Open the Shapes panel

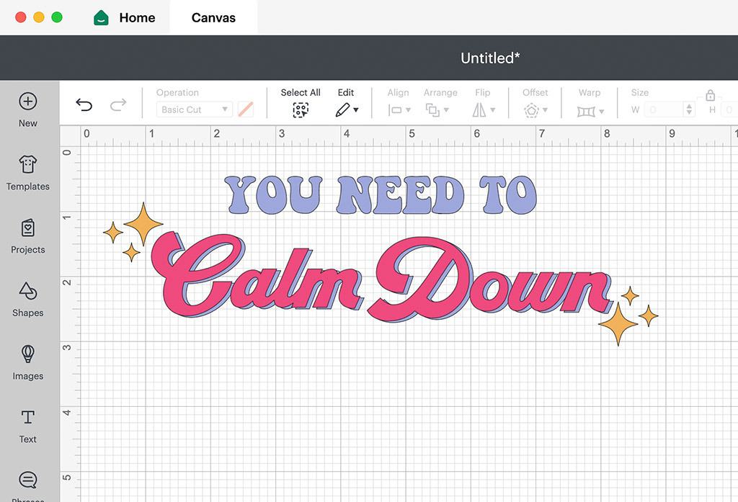tap(28, 291)
